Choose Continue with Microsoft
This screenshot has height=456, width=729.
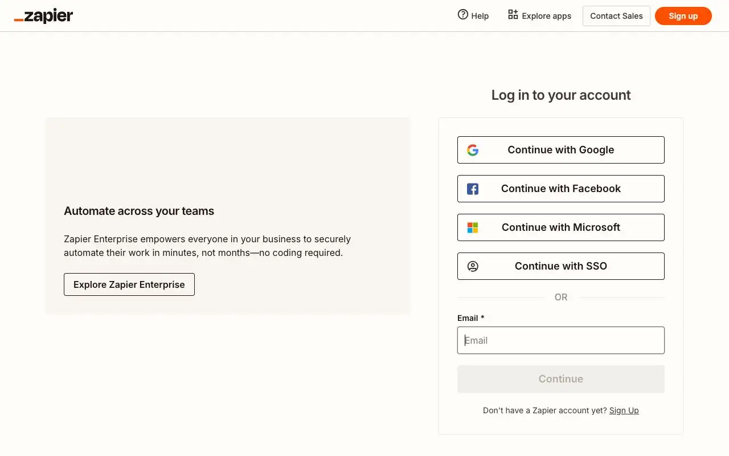pos(561,227)
